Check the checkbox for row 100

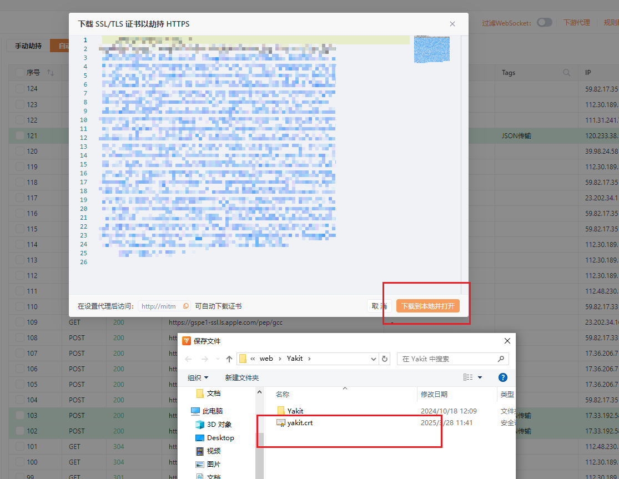tap(20, 462)
